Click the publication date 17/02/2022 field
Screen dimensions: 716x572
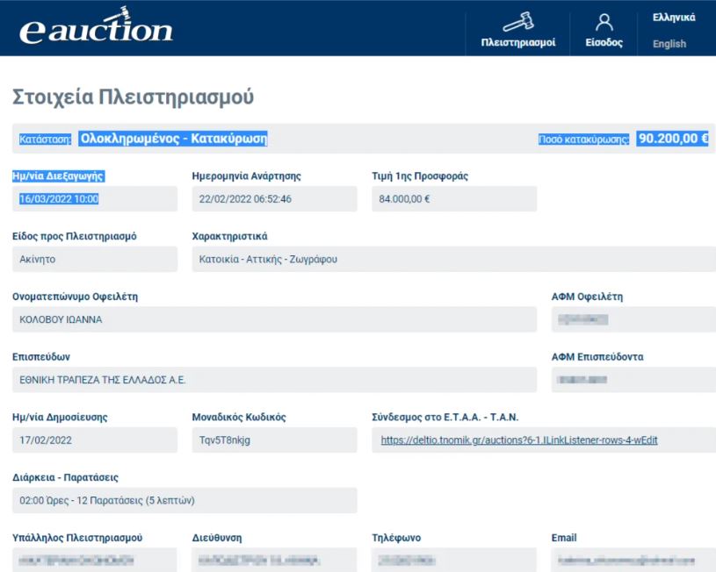coord(95,440)
